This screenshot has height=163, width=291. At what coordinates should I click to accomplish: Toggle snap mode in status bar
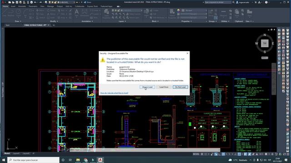coord(206,154)
